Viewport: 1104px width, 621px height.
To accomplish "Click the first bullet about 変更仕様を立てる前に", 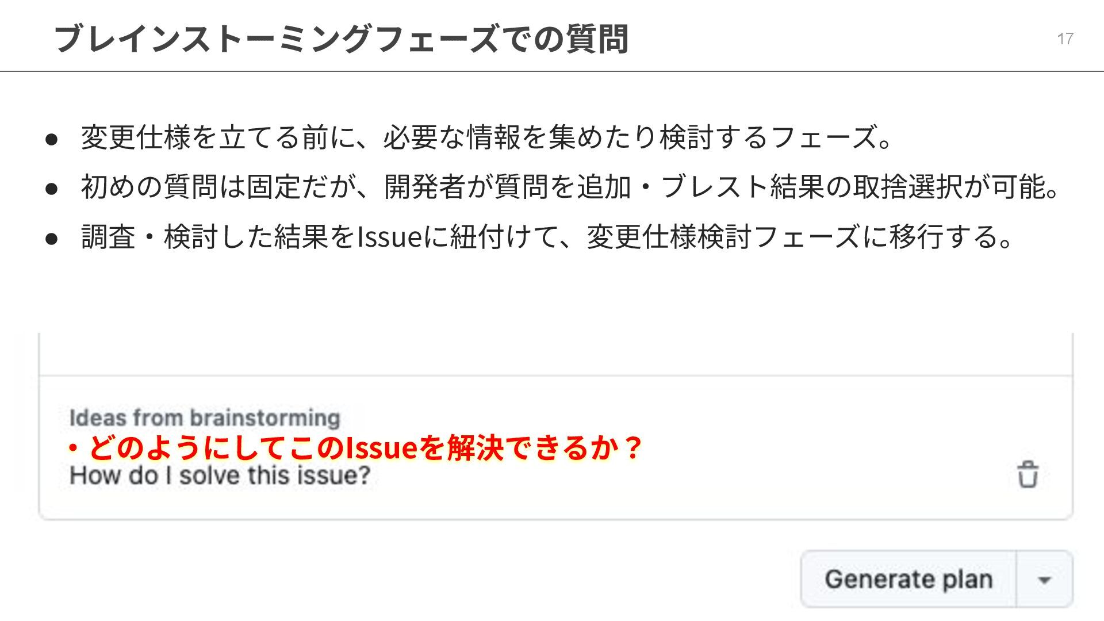I will pyautogui.click(x=487, y=137).
